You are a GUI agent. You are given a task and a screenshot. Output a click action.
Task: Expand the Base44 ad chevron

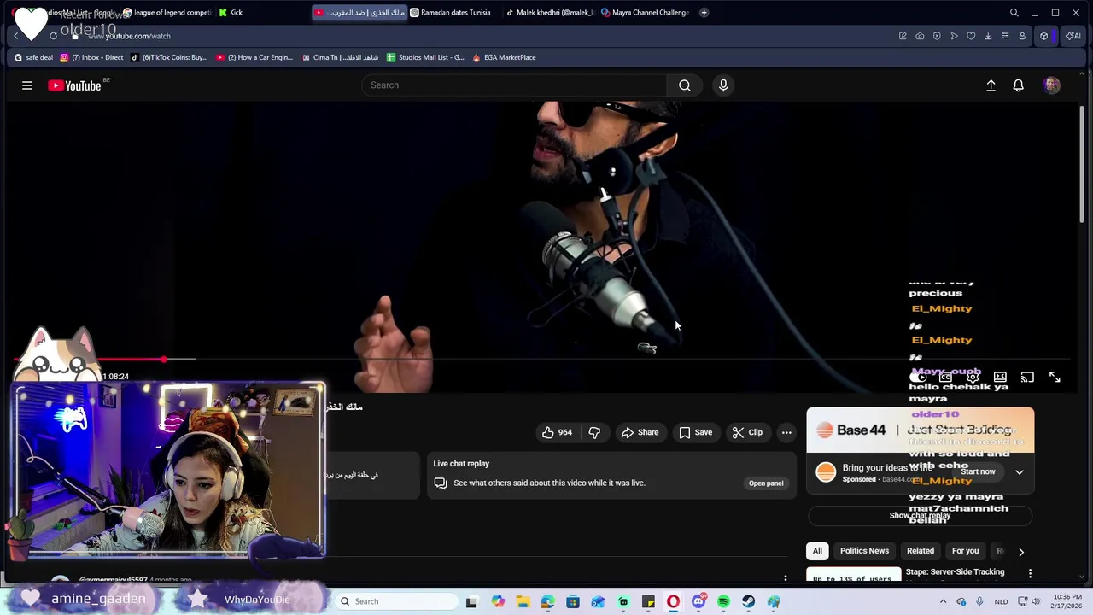coord(1019,471)
